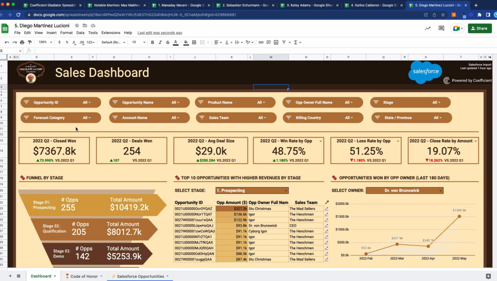This screenshot has width=497, height=281.
Task: Click the print icon in toolbar
Action: [22, 42]
